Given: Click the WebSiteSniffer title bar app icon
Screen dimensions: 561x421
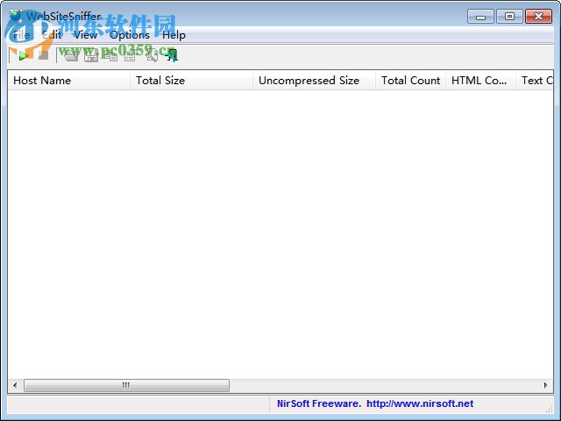Looking at the screenshot, I should click(x=16, y=16).
